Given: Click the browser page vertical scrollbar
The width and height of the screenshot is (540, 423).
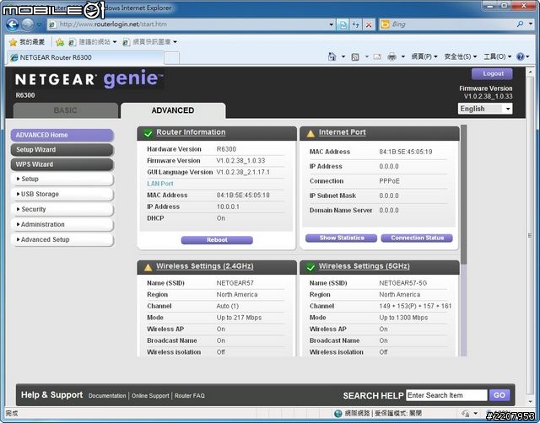Looking at the screenshot, I should pos(530,236).
